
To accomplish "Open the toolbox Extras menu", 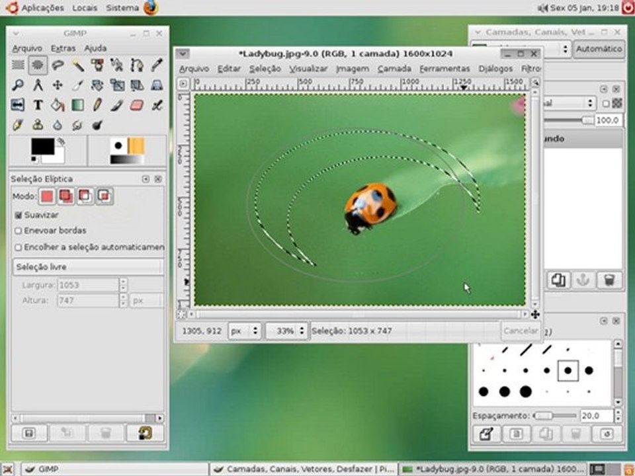I will [x=63, y=48].
